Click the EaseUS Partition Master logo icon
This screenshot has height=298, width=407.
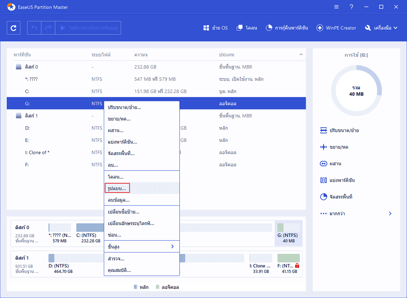click(x=11, y=7)
